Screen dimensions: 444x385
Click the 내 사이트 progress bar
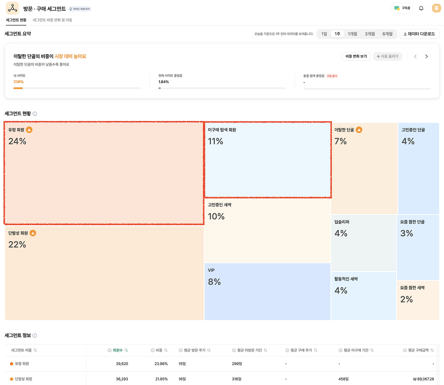pyautogui.click(x=77, y=88)
